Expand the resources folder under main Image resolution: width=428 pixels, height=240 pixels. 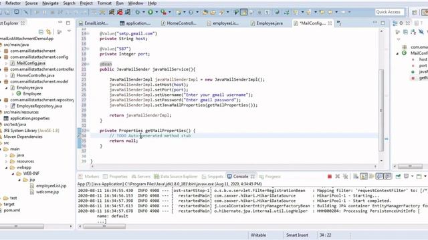(x=6, y=161)
